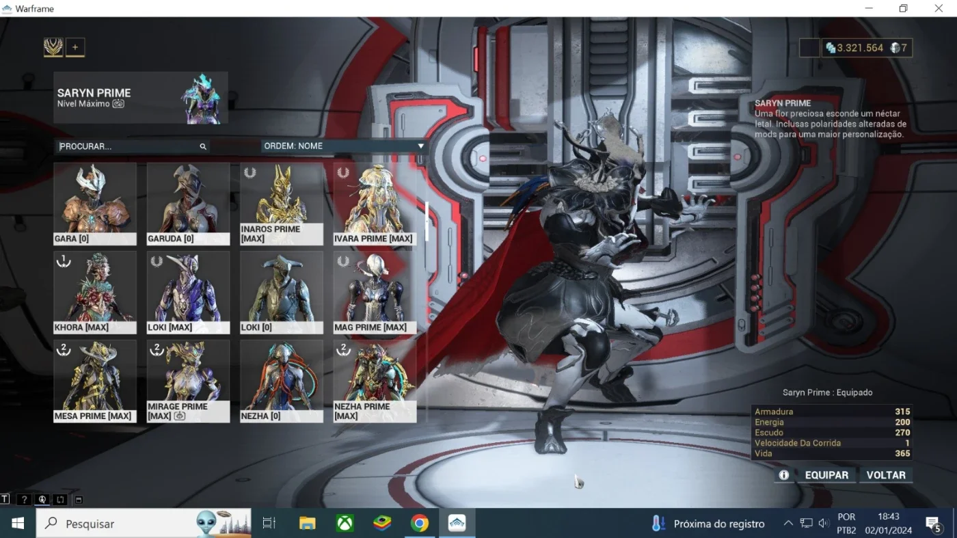Screen dimensions: 957x538
Task: Click the magnifier icon in the Procurar field
Action: point(203,146)
